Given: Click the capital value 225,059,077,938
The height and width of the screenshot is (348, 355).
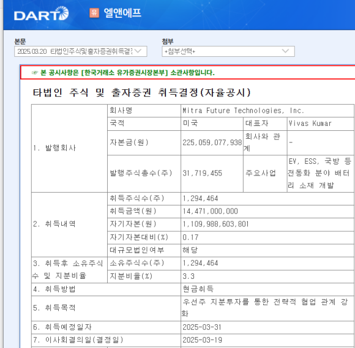Looking at the screenshot, I should click(212, 143).
